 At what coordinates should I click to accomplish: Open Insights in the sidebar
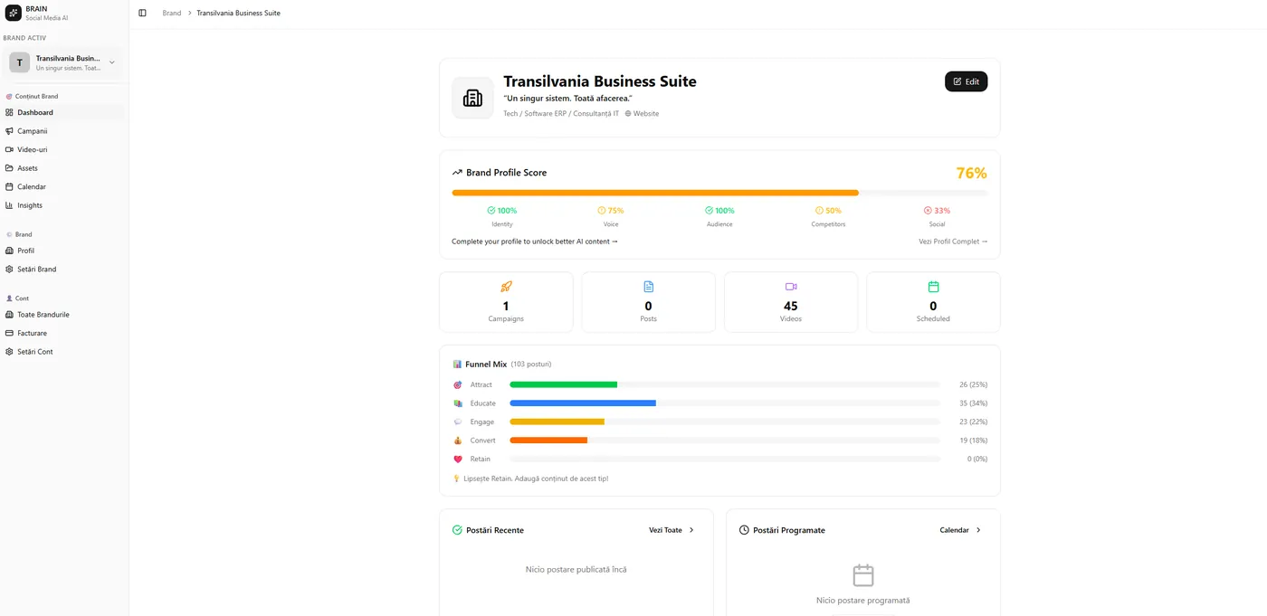[x=62, y=205]
